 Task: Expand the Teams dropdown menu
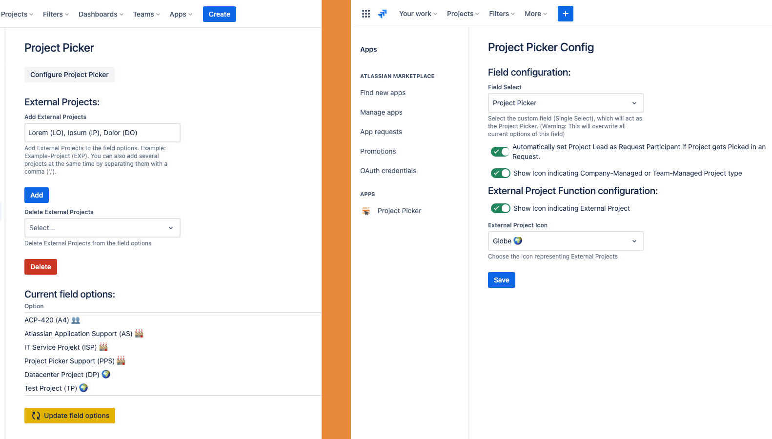[146, 14]
